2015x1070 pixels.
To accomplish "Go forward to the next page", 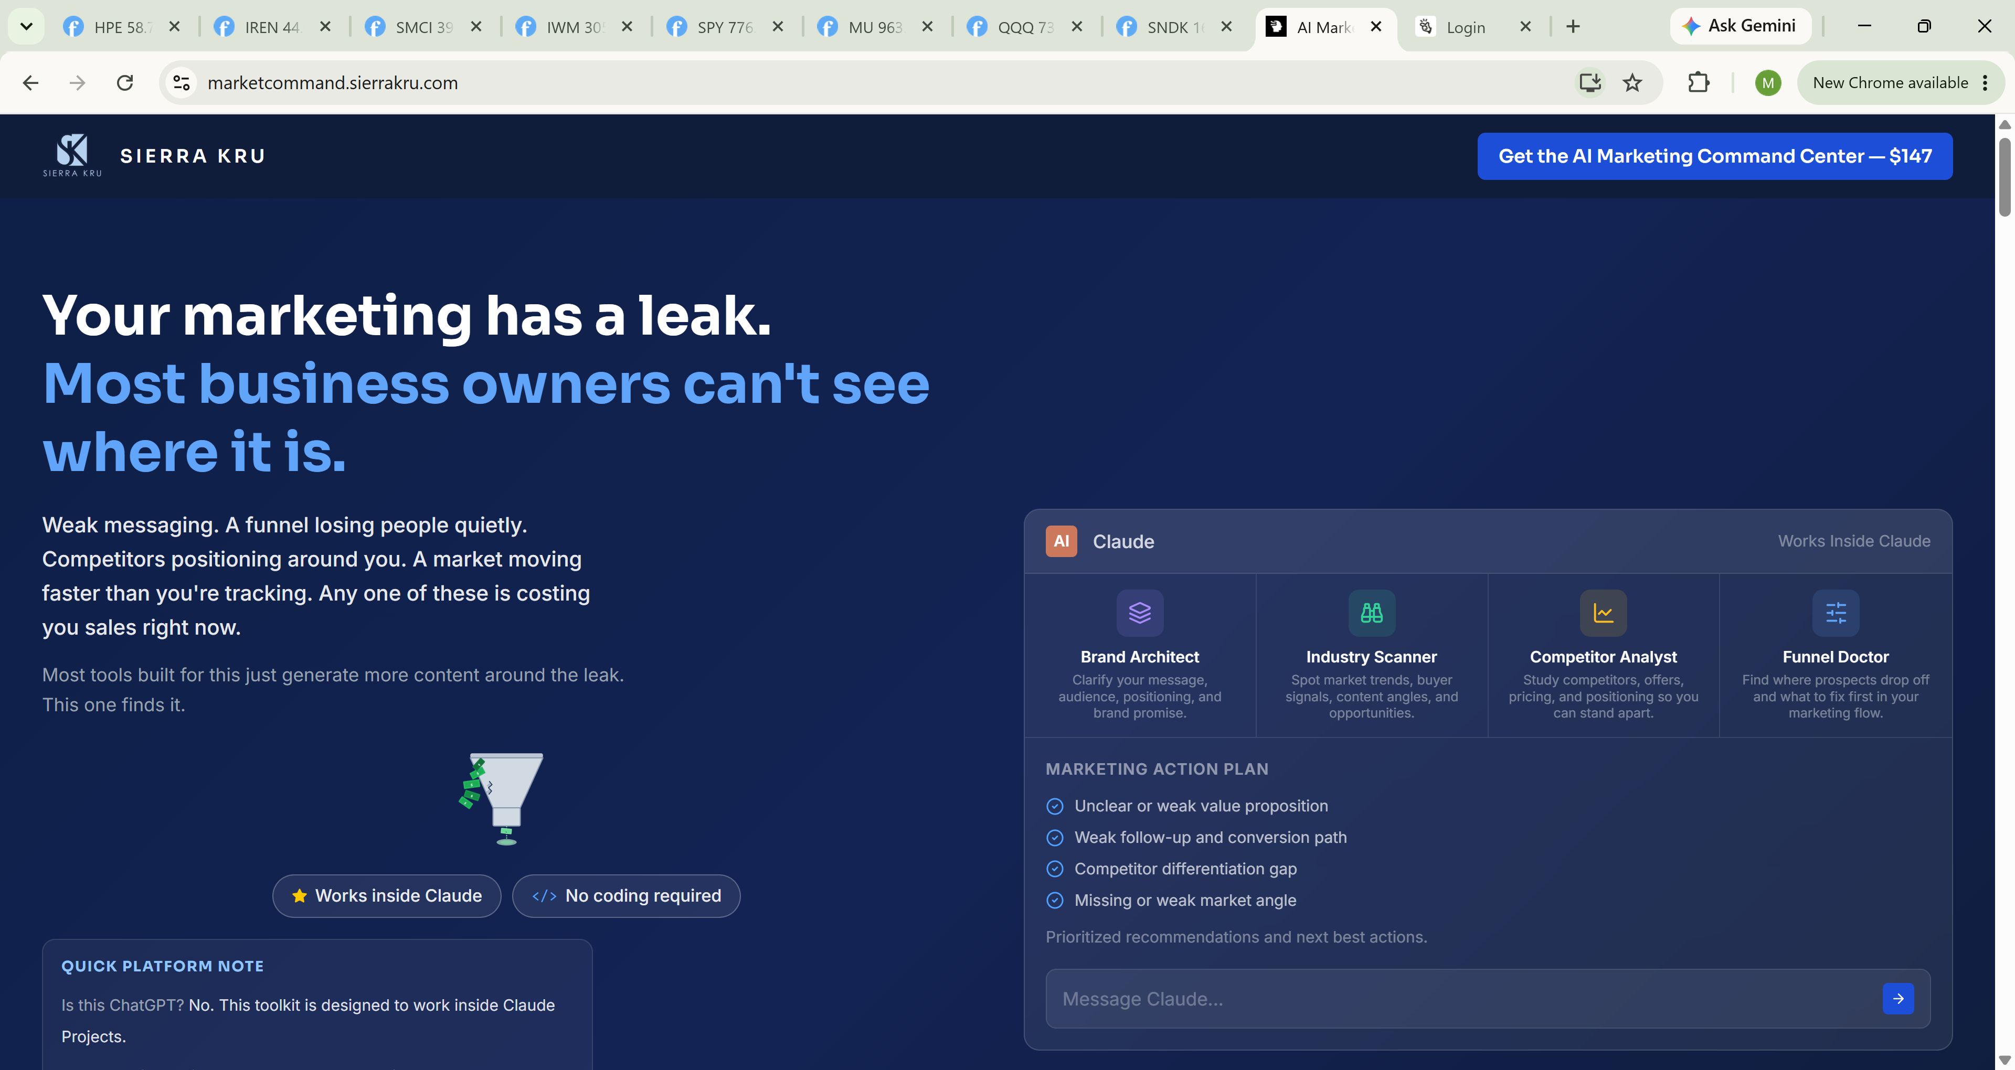I will (x=78, y=83).
